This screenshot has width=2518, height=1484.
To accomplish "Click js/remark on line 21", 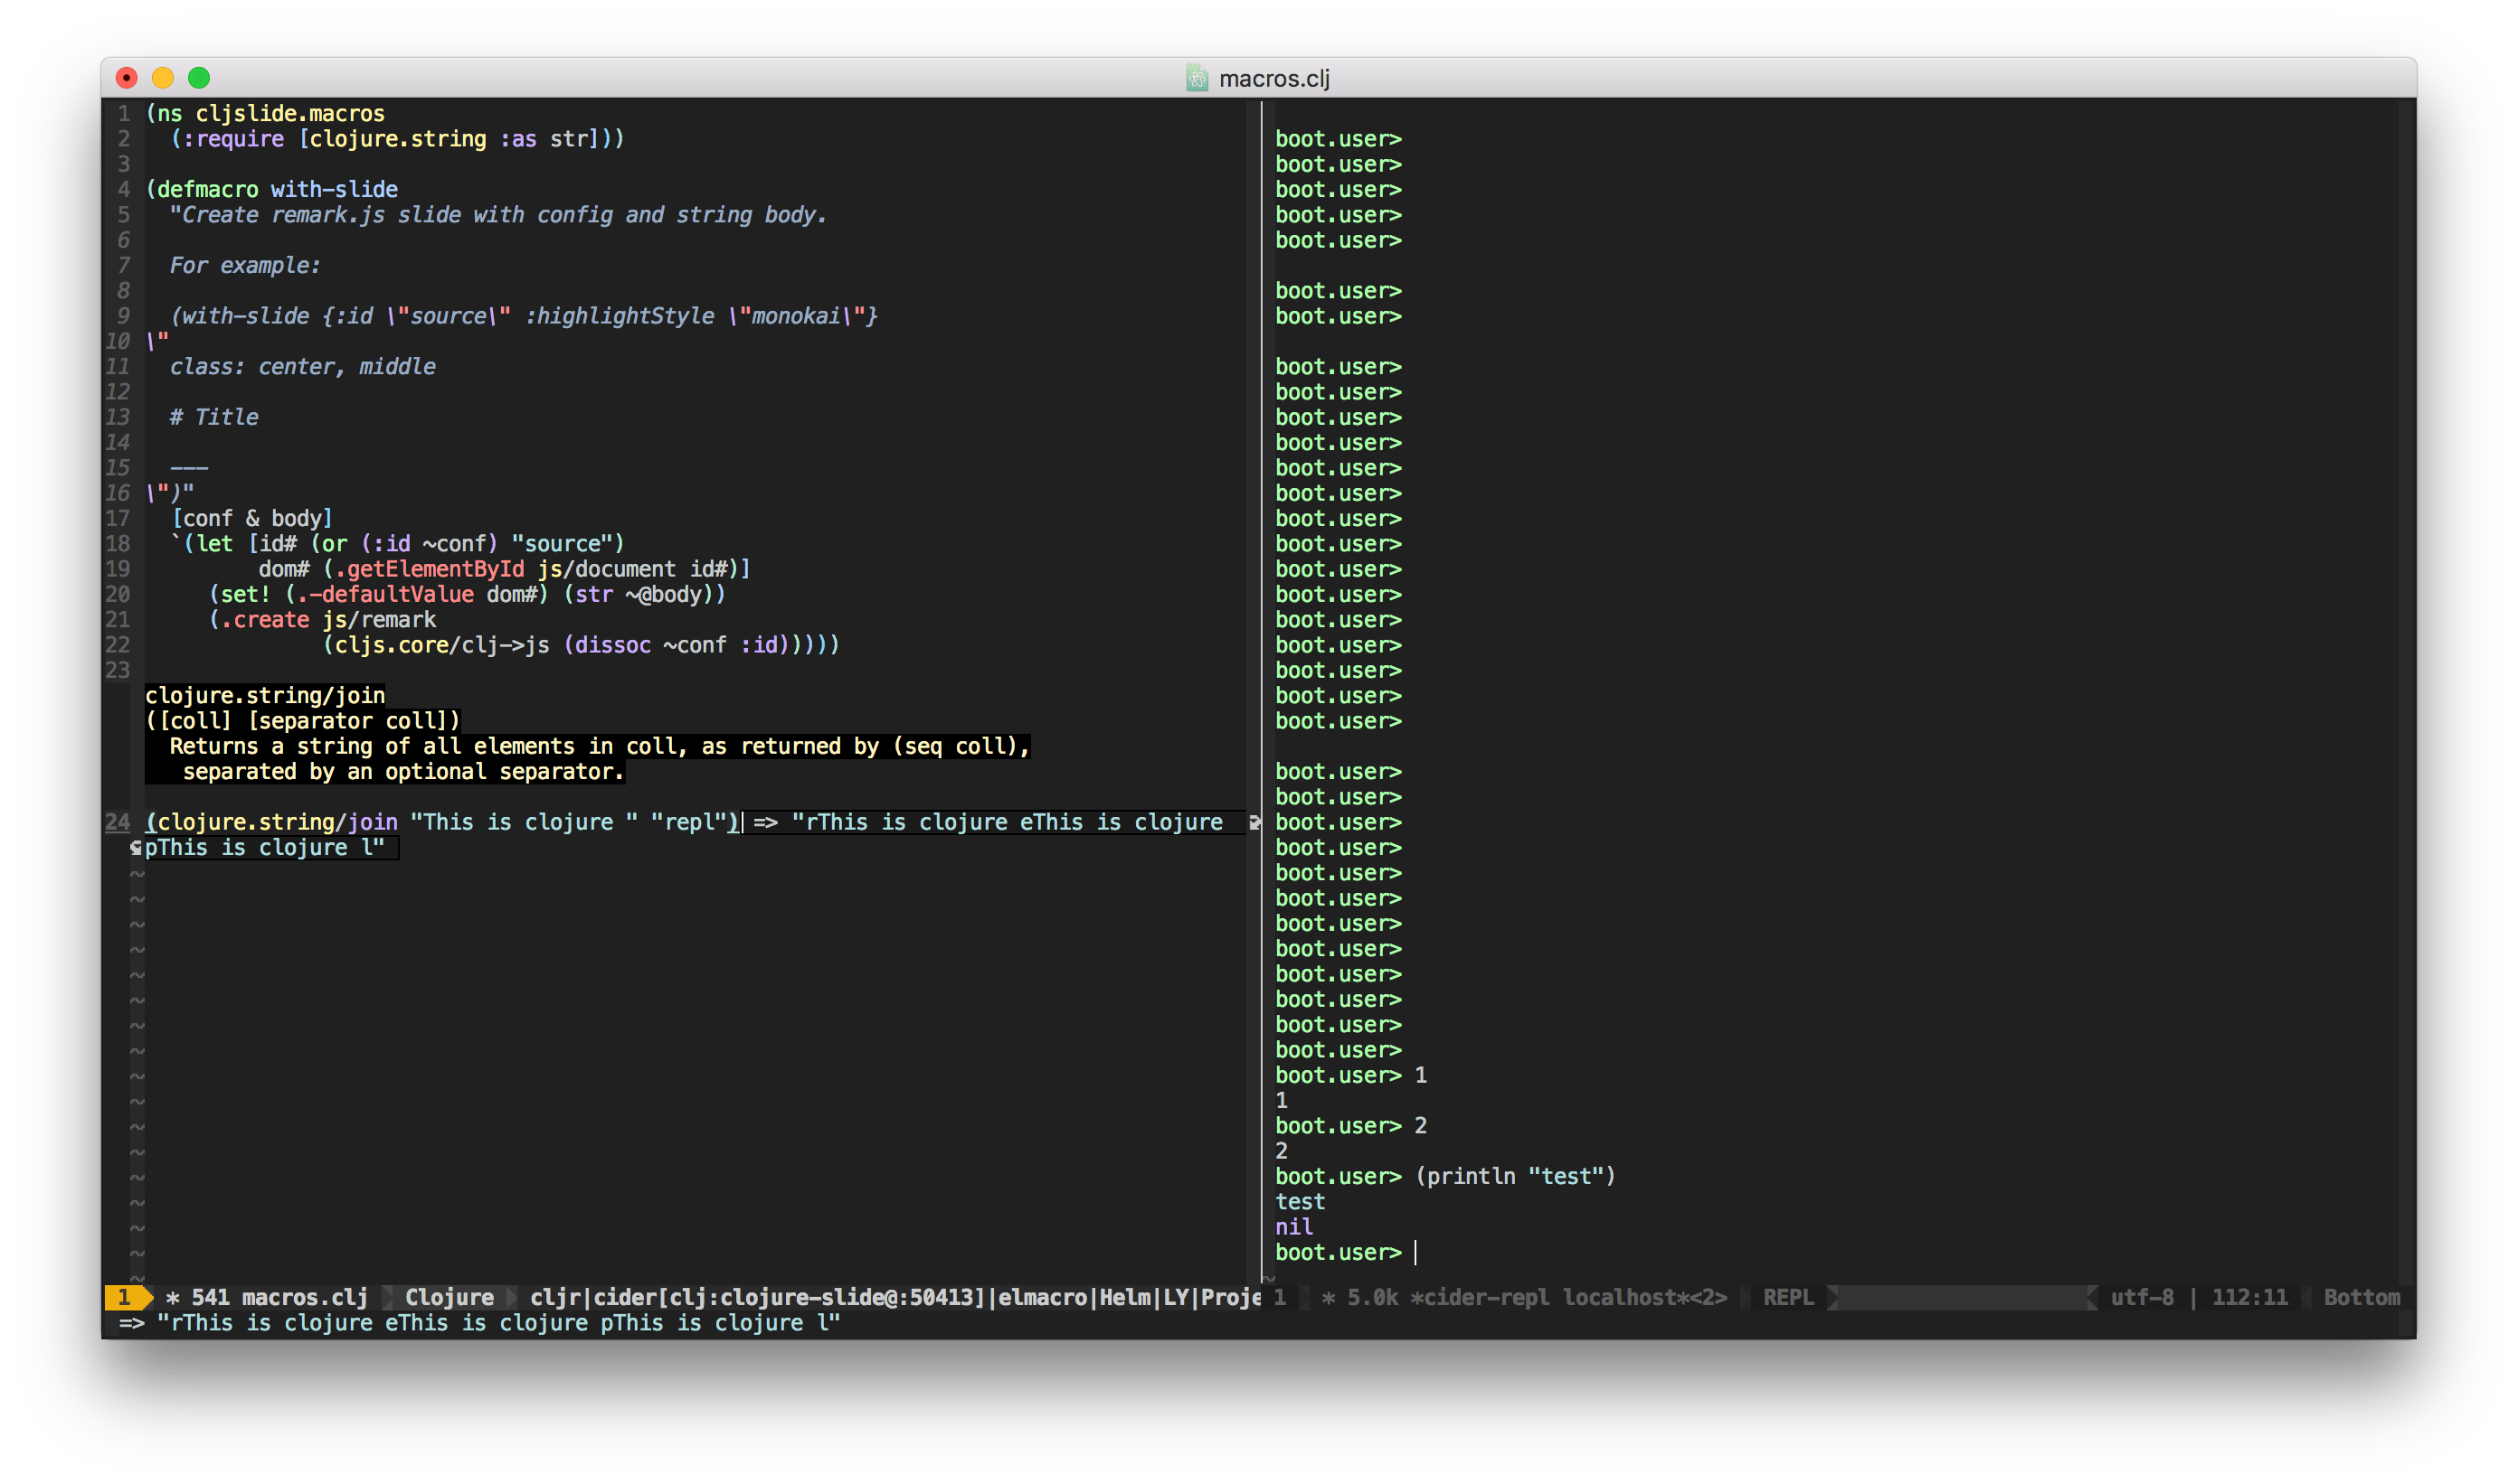I will click(x=379, y=620).
